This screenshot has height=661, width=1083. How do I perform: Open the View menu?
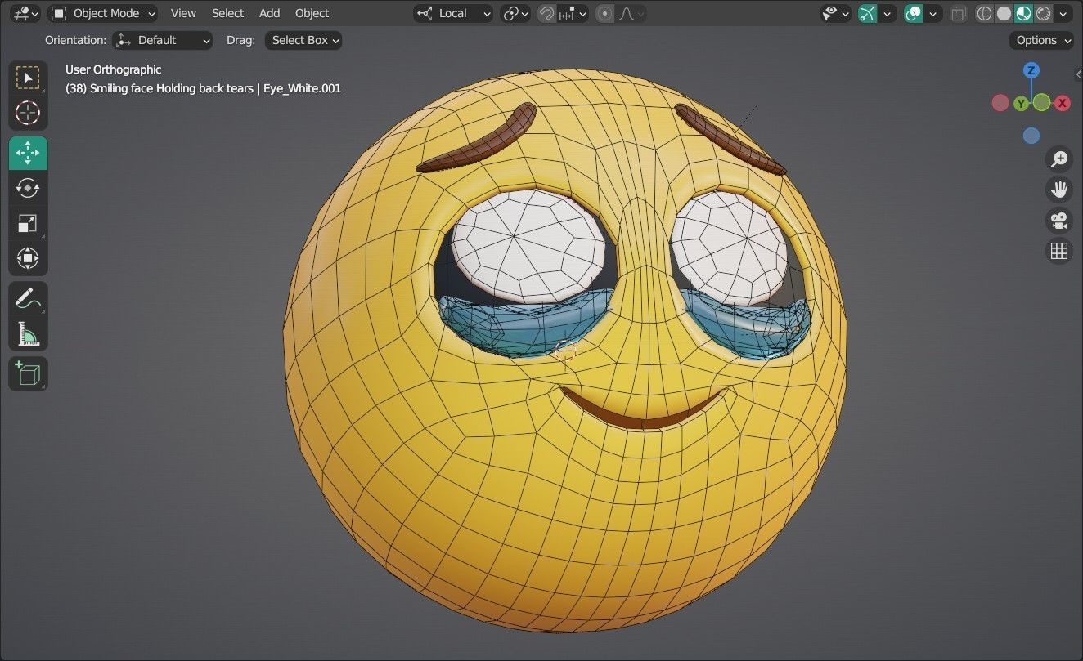point(183,13)
